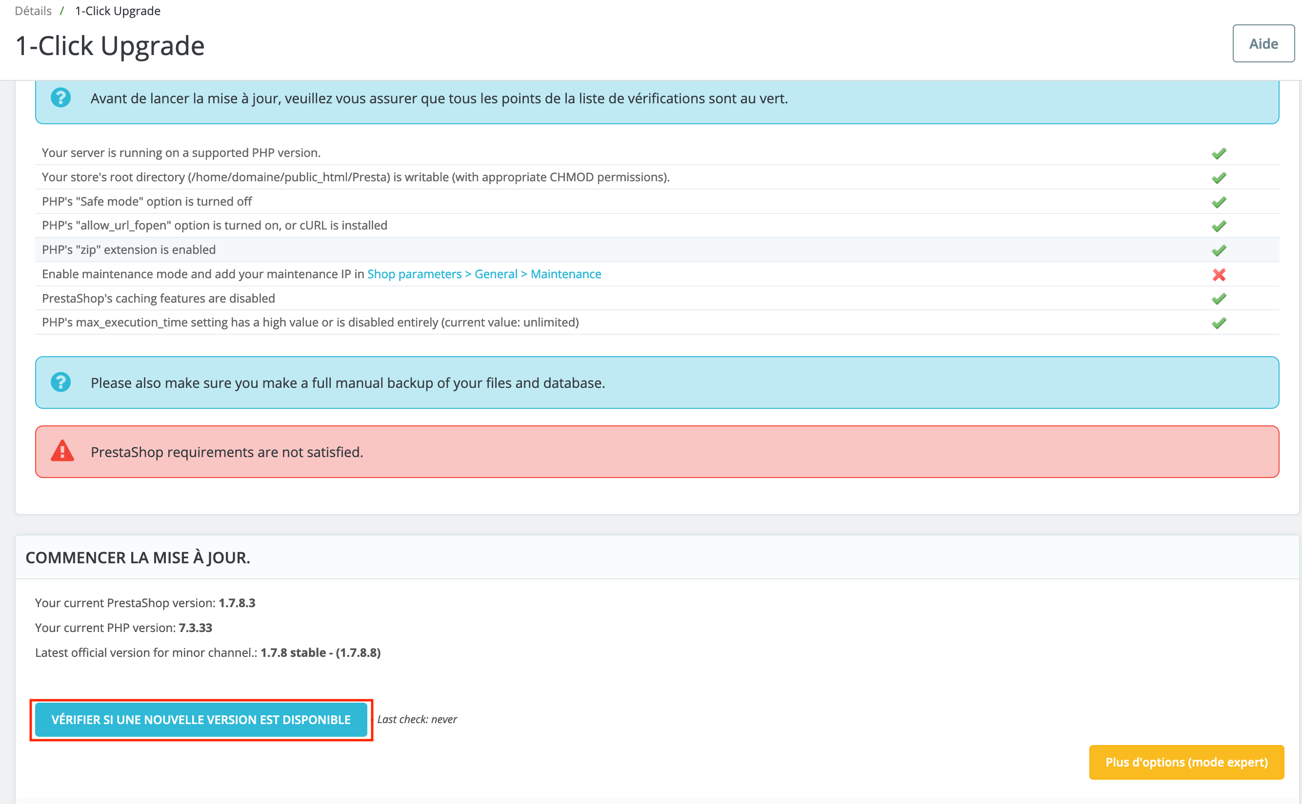The width and height of the screenshot is (1302, 804).
Task: Click 'PHP's "zip" extension is enabled' row
Action: tap(657, 249)
